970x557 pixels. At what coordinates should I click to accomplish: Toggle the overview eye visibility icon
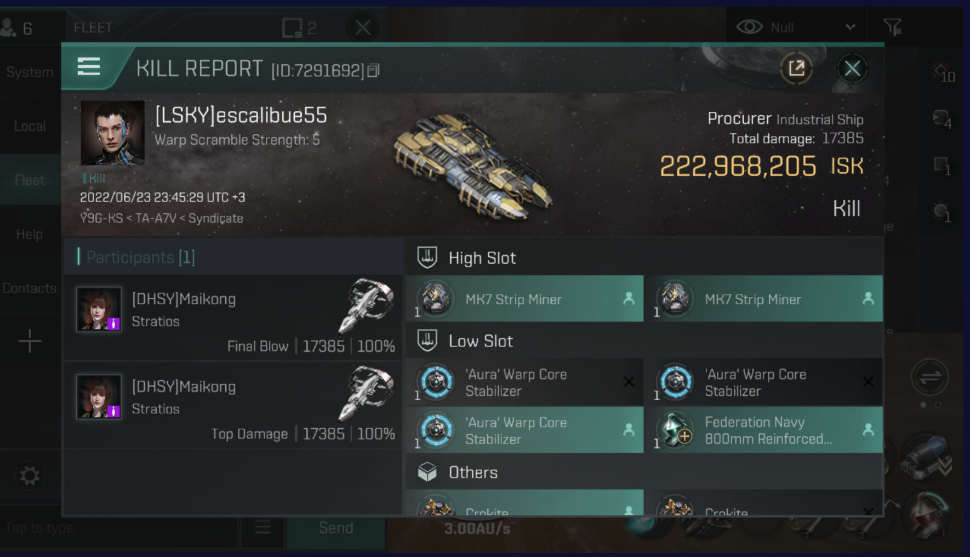point(749,27)
